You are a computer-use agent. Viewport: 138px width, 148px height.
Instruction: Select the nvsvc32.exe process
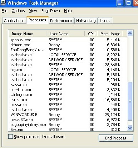point(68,120)
